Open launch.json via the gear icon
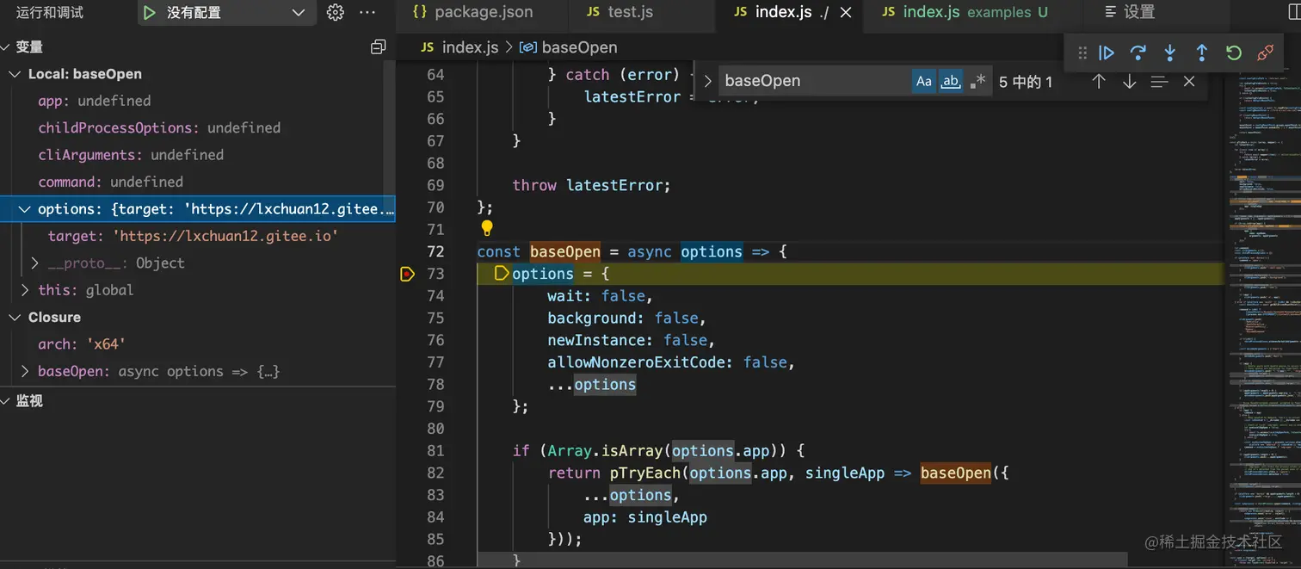 point(336,13)
